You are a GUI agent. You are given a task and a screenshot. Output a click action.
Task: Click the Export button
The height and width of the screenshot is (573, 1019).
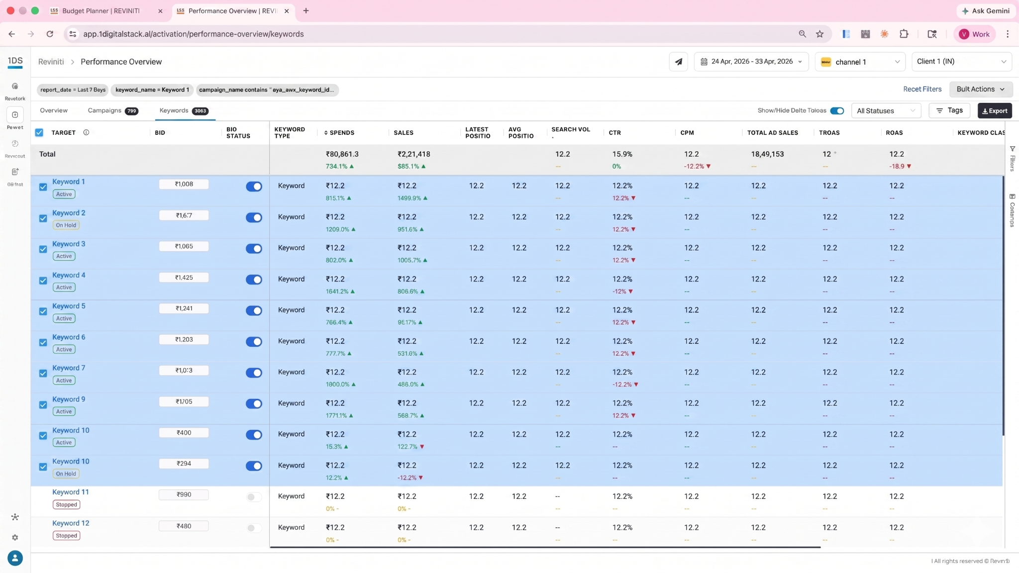click(x=994, y=111)
